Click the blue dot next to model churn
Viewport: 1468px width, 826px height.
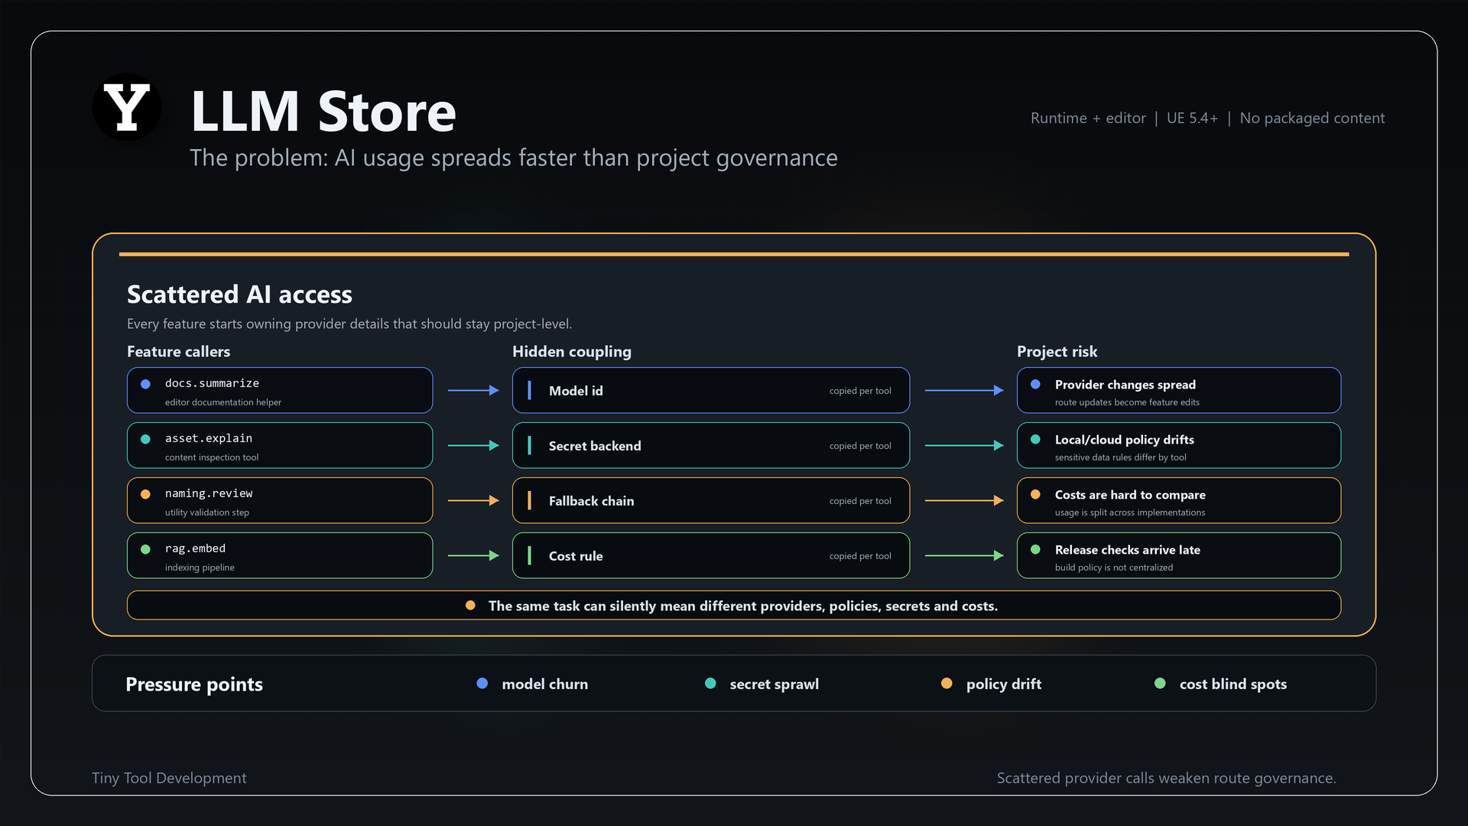[x=482, y=683]
